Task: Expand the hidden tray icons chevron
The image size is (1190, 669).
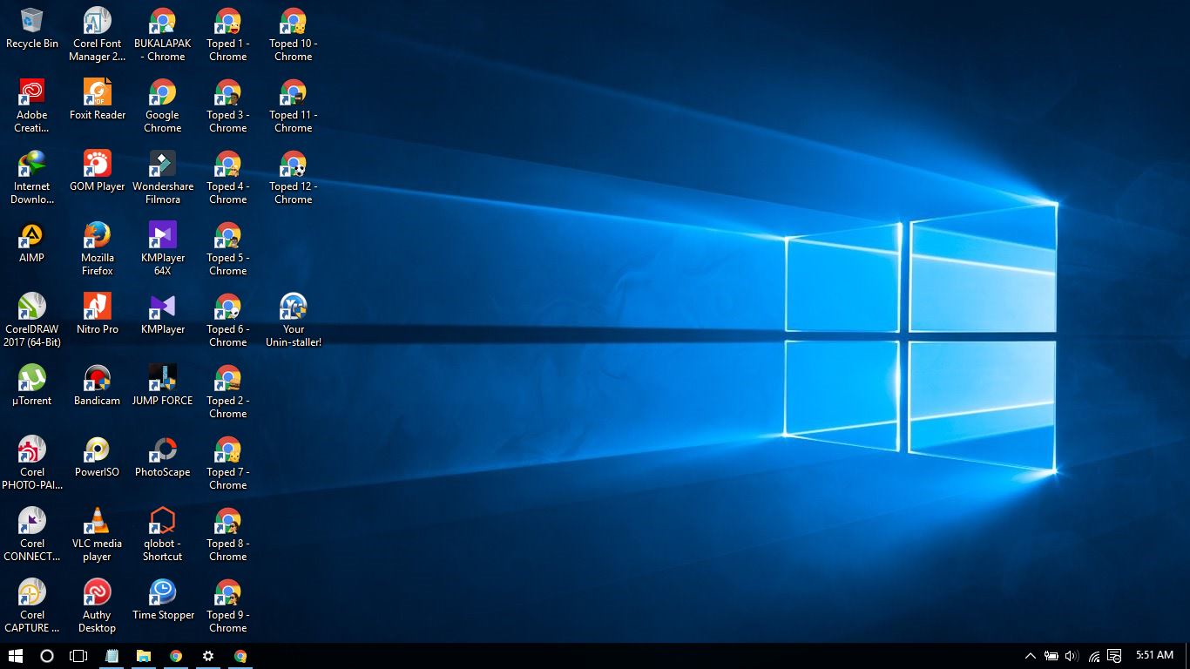Action: (1030, 656)
